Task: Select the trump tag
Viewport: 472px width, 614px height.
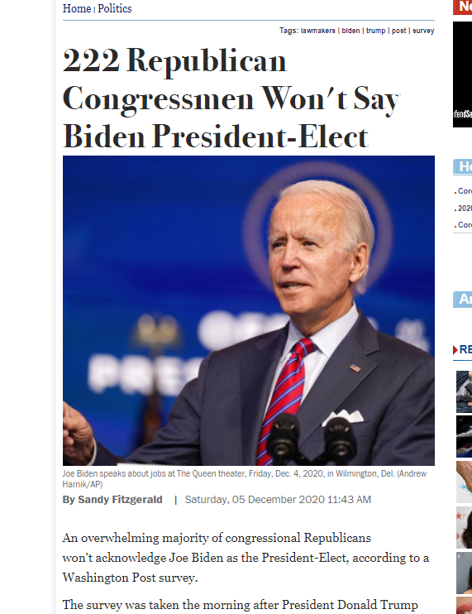Action: pos(375,31)
